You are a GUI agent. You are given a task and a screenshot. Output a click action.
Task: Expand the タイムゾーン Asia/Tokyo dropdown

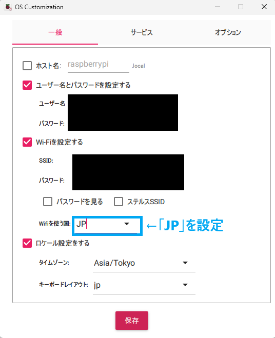[x=185, y=263]
